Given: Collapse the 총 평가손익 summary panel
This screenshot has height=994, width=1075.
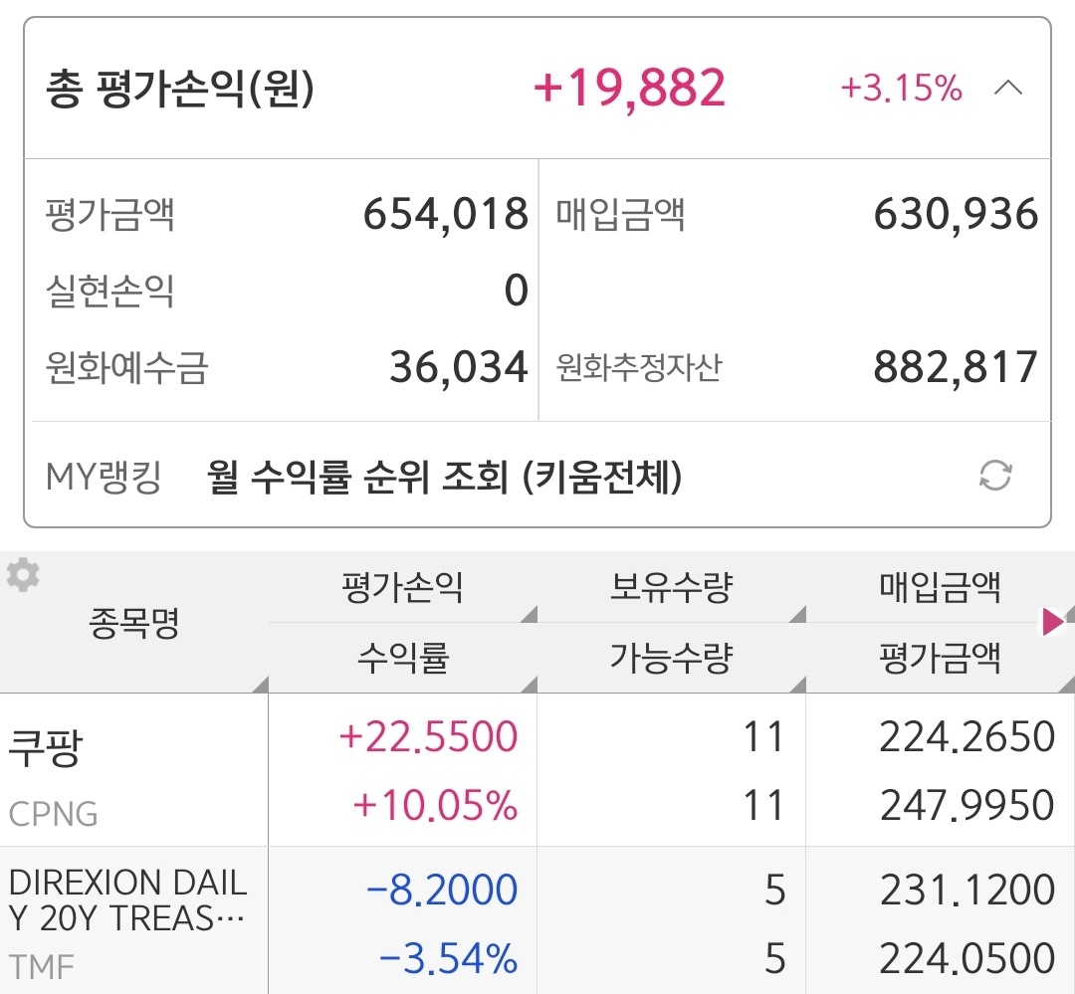Looking at the screenshot, I should [x=1008, y=89].
